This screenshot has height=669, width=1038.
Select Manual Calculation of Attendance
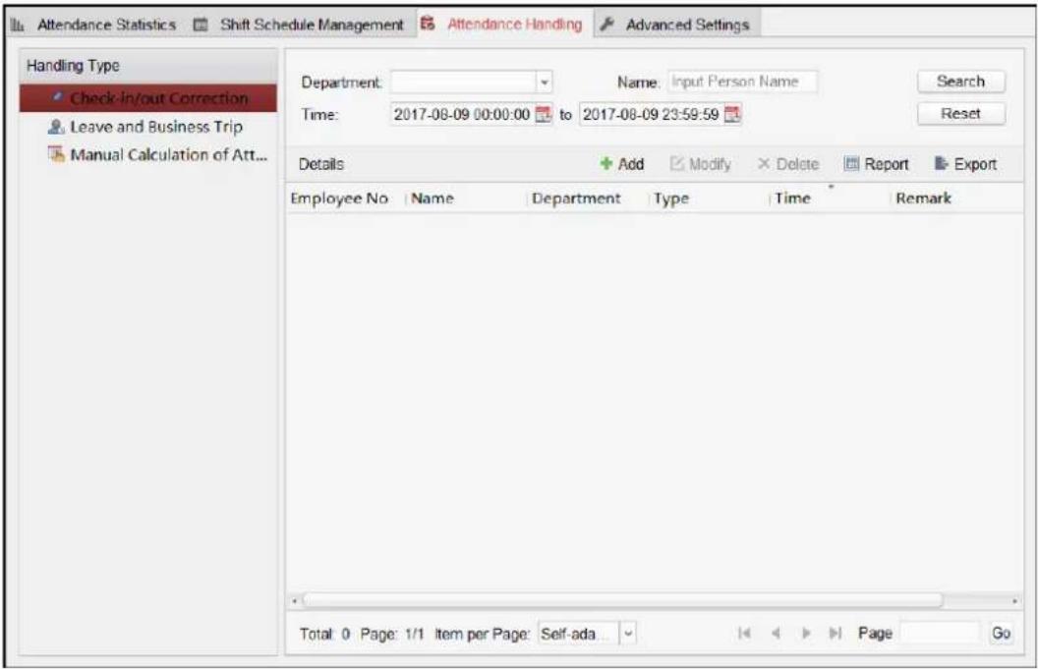click(x=148, y=154)
